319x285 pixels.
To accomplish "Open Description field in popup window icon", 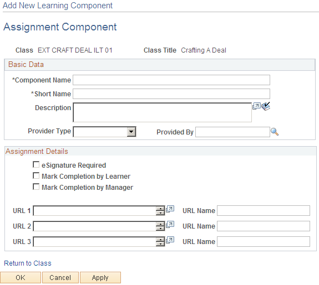I will click(x=256, y=106).
